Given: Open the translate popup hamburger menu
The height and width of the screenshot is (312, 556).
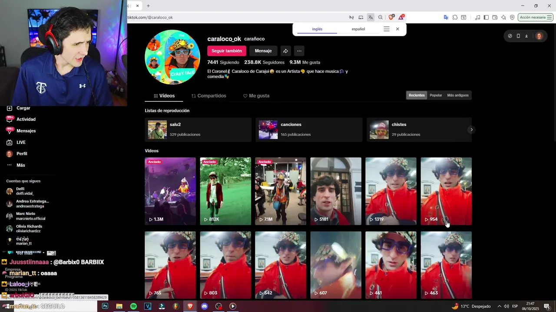Looking at the screenshot, I should point(387,29).
